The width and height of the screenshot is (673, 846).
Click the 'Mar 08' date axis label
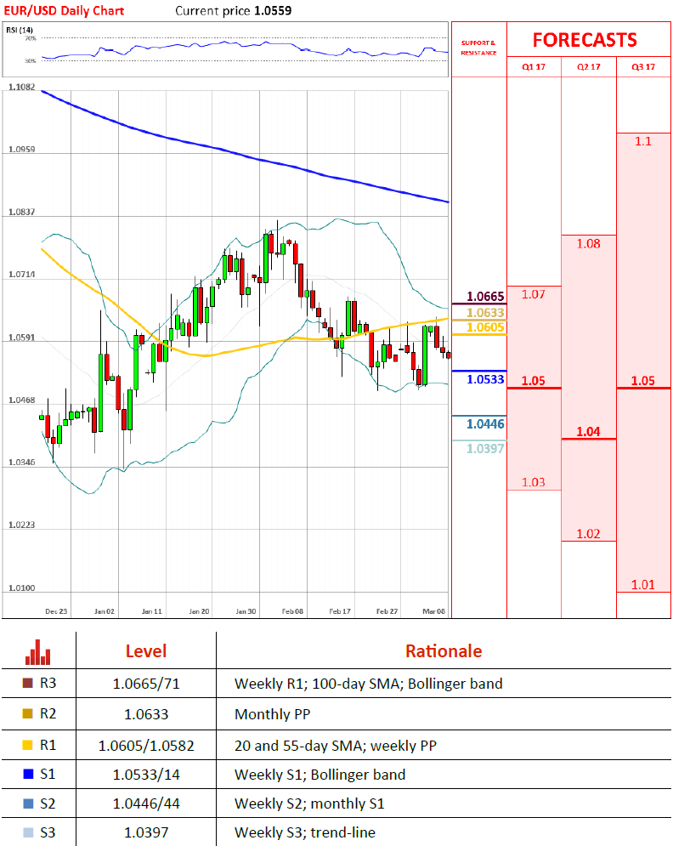coord(433,611)
